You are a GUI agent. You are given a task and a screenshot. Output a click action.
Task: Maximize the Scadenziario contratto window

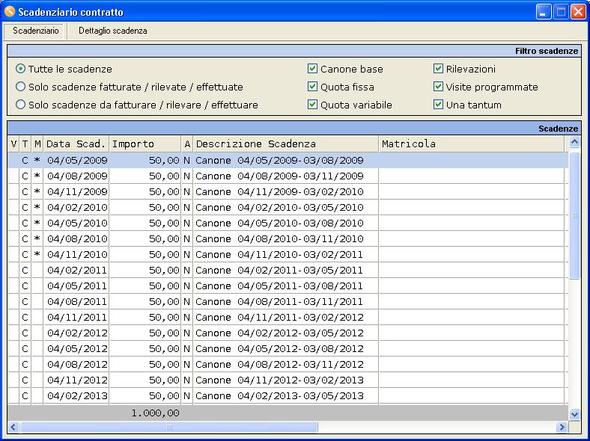click(x=562, y=12)
